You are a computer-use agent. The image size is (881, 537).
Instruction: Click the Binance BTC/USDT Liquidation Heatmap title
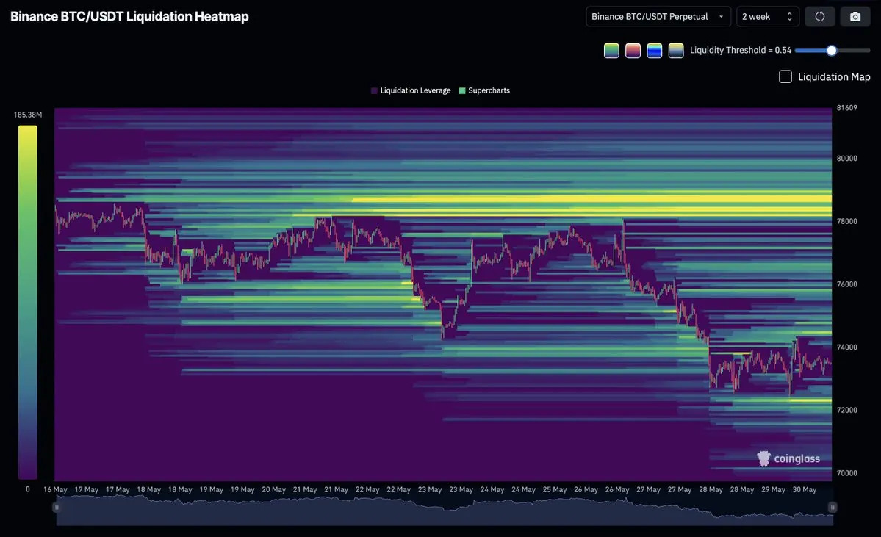click(129, 16)
